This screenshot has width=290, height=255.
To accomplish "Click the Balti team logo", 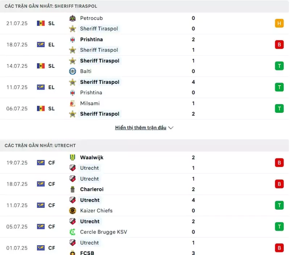I will coord(72,71).
